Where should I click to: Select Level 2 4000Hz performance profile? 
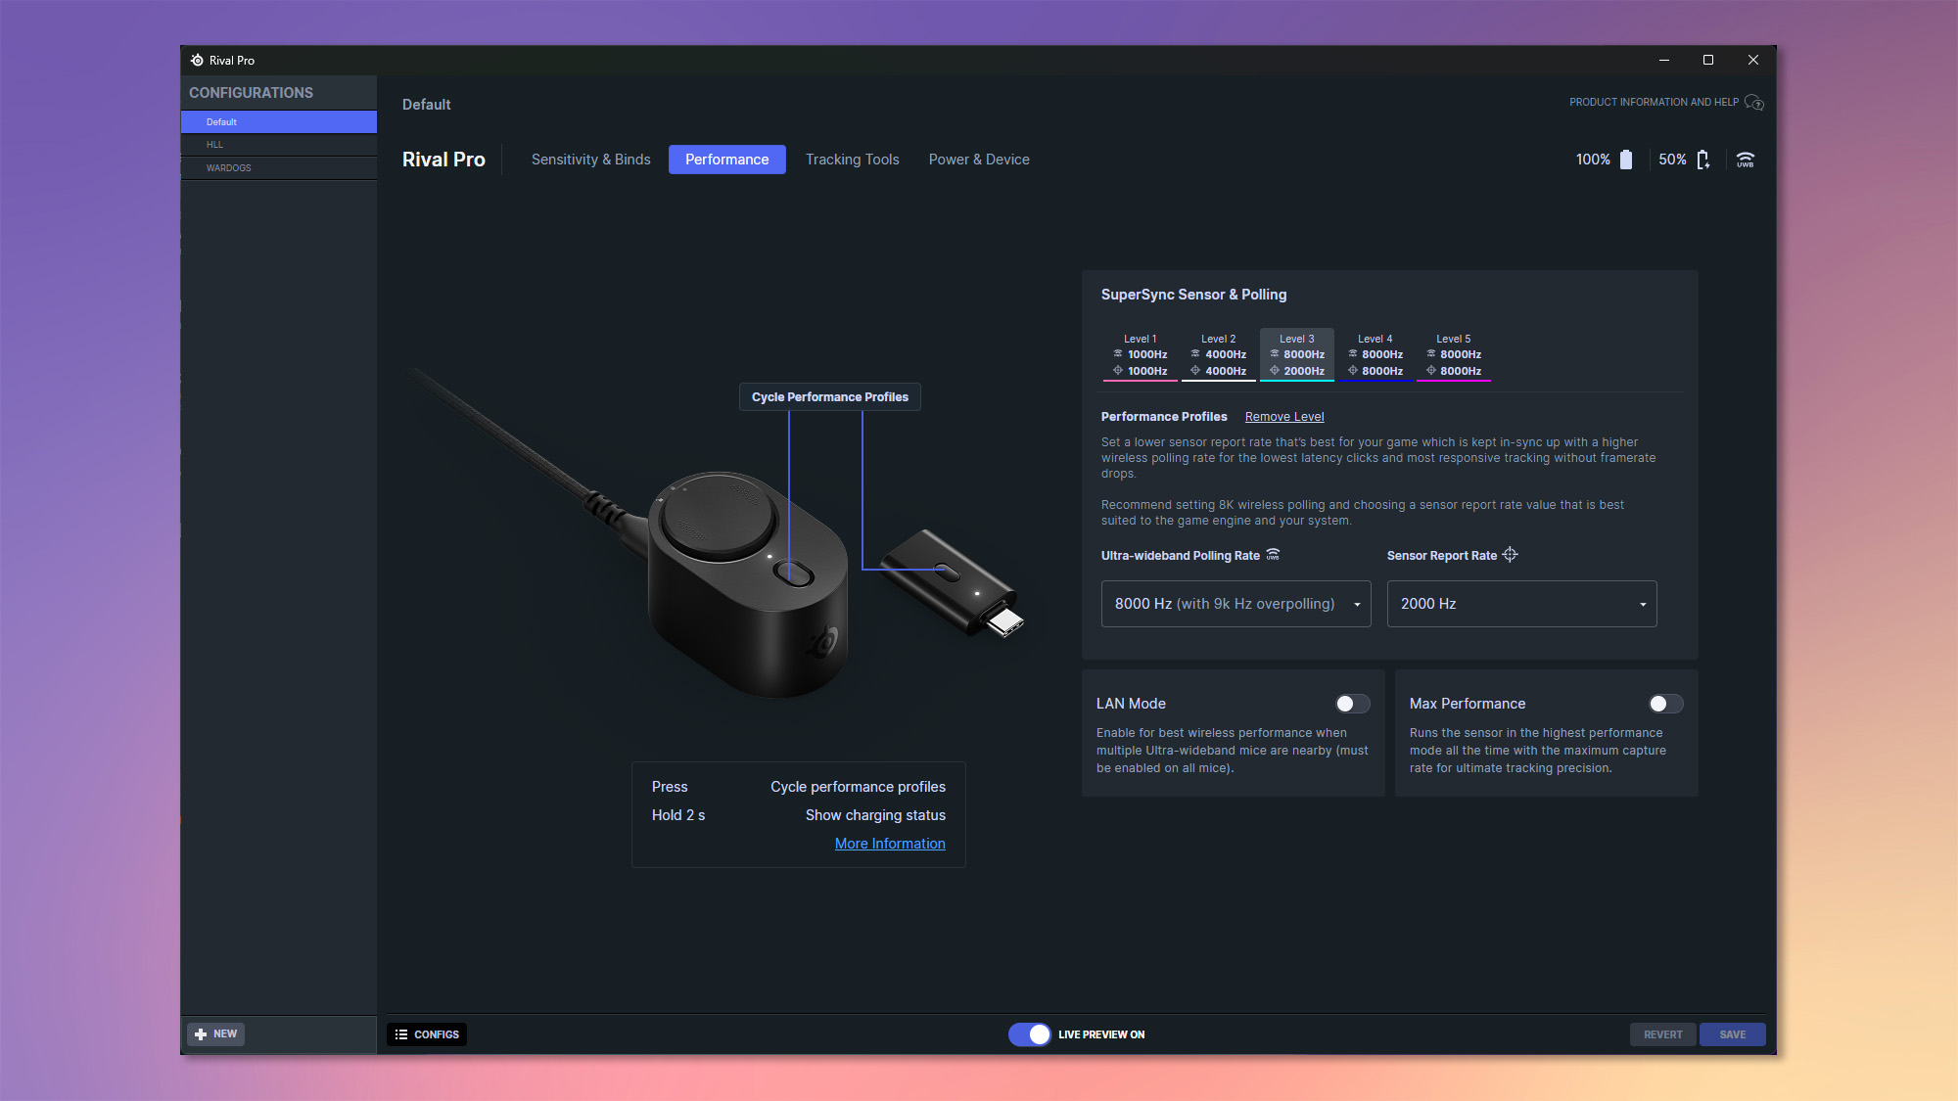click(1219, 355)
